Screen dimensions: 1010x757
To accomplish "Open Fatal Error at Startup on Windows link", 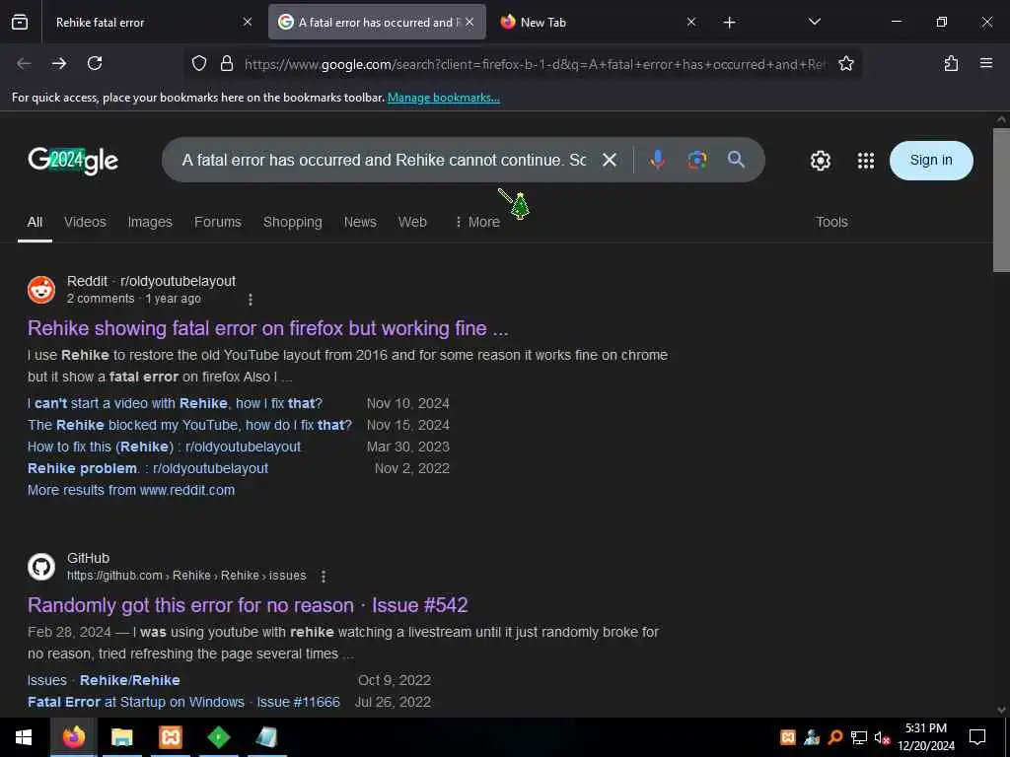I will coord(183,702).
